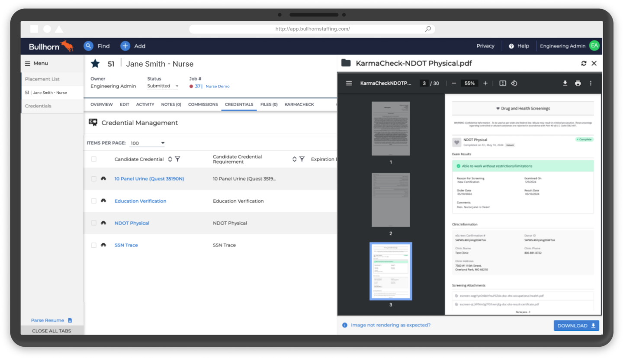This screenshot has height=358, width=623.
Task: Click the browser URL address bar
Action: click(312, 29)
